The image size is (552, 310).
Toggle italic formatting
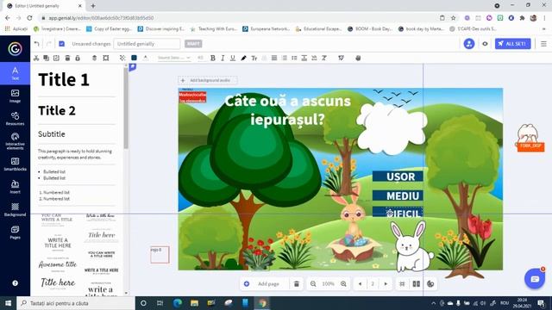coord(223,58)
